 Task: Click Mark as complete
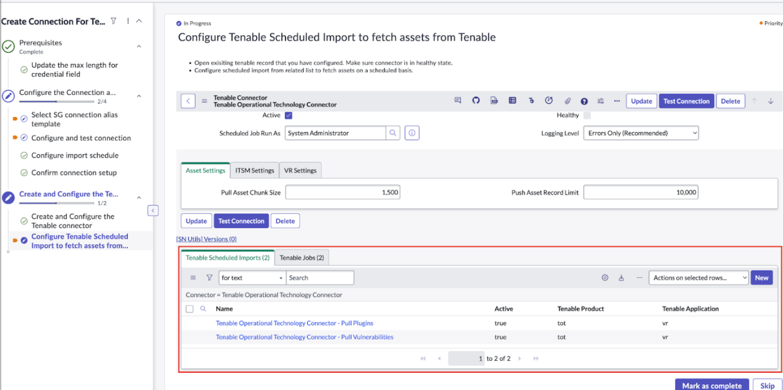(x=712, y=386)
